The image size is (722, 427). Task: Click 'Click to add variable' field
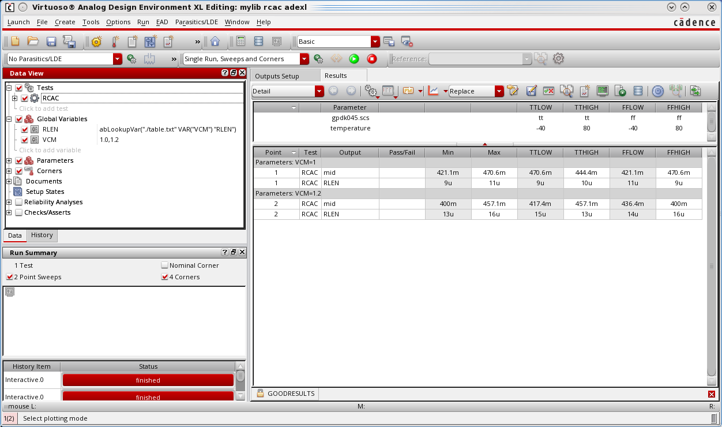click(50, 150)
